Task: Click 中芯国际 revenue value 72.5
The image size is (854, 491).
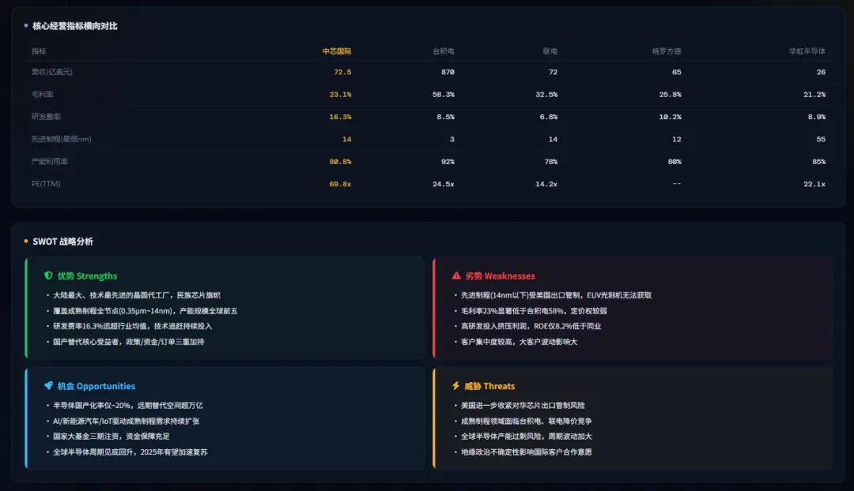Action: [342, 72]
